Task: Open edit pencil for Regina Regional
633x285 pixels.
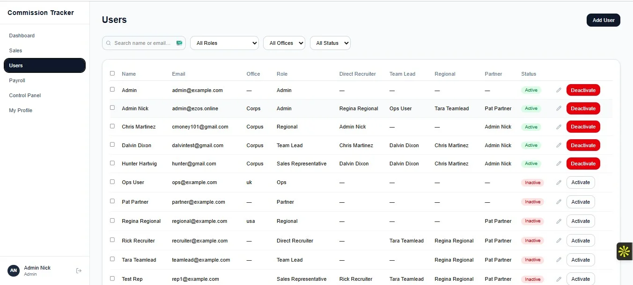Action: pos(559,221)
